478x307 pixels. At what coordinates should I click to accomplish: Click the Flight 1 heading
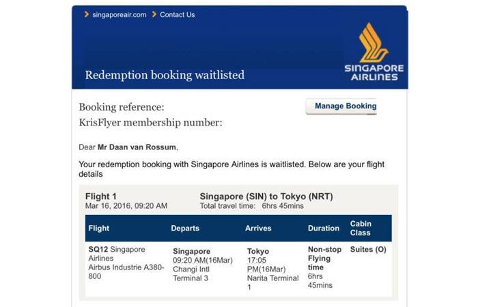(x=101, y=196)
